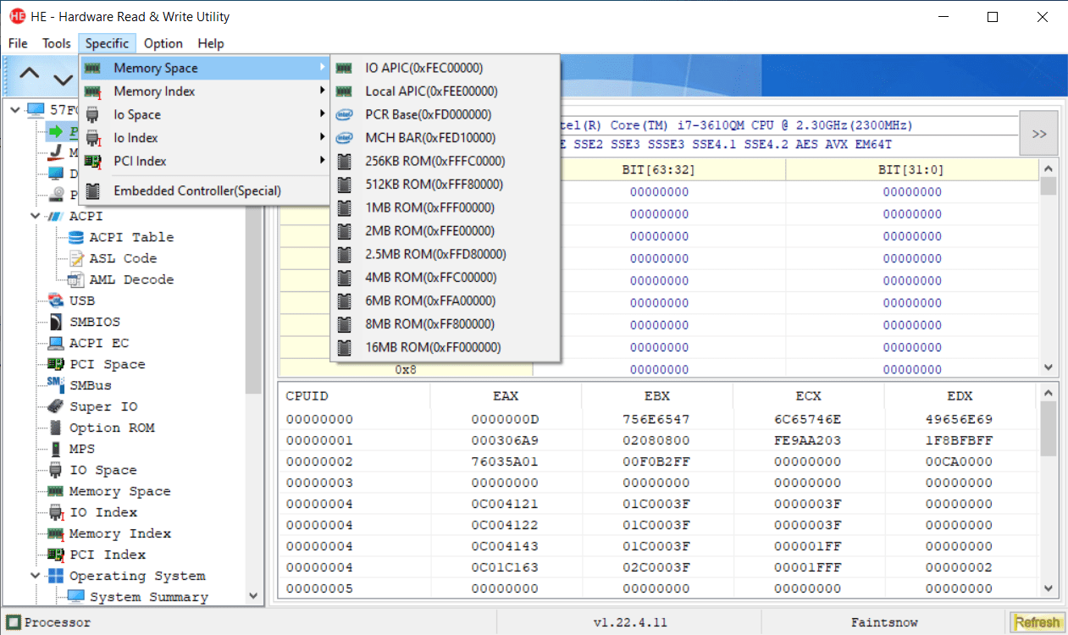Click Intel icon beside PCR Base
The image size is (1068, 635).
344,114
